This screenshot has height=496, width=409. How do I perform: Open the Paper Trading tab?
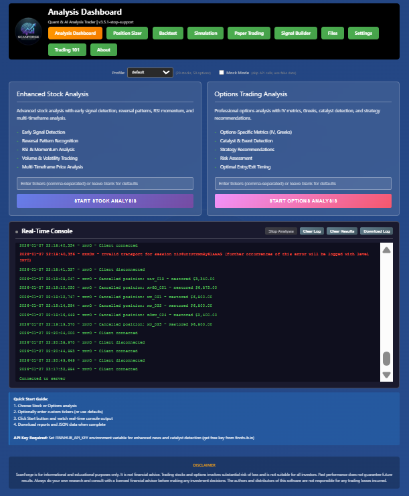tap(249, 33)
